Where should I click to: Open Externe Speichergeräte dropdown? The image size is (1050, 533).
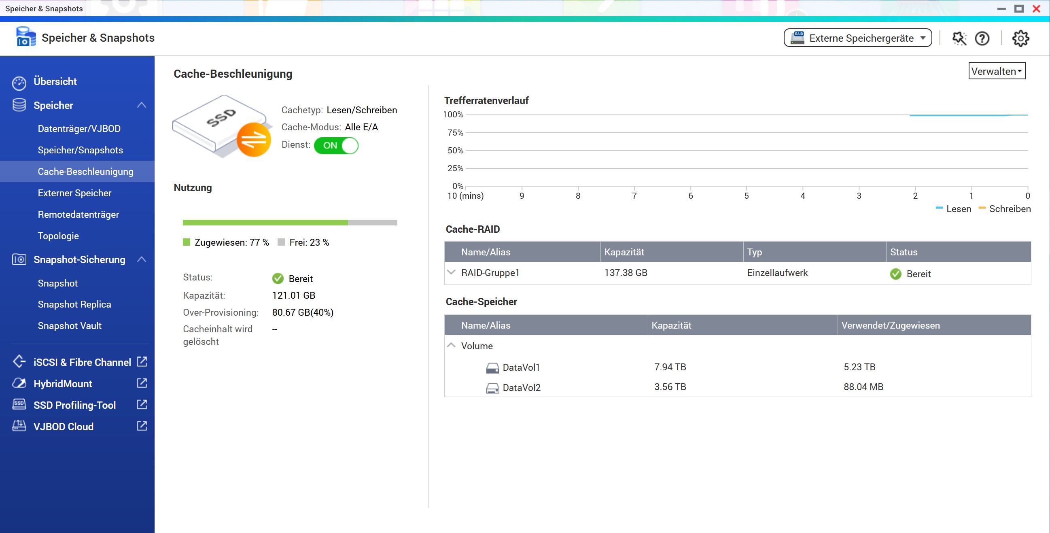858,38
